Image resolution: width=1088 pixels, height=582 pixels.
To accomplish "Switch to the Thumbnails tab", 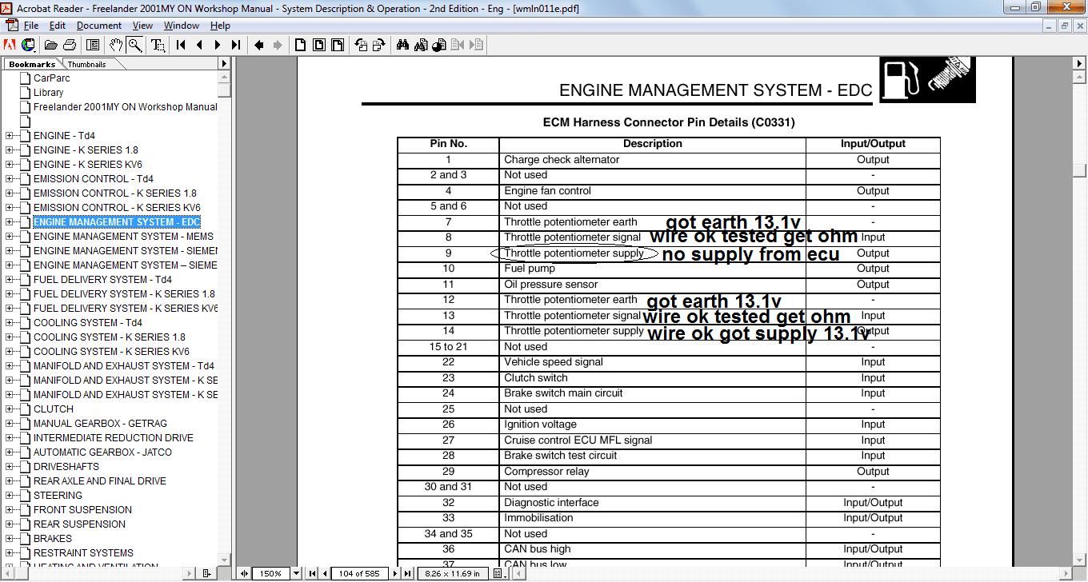I will pos(86,64).
